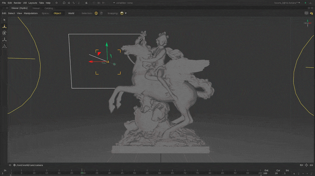Screen dimensions: 315x176
Task: Choose the rotate manipulator tool
Action: click(x=4, y=33)
